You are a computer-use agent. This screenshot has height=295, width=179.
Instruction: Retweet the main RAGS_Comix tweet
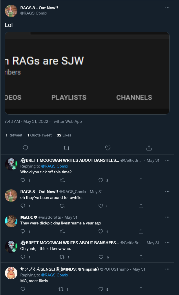pos(66,148)
